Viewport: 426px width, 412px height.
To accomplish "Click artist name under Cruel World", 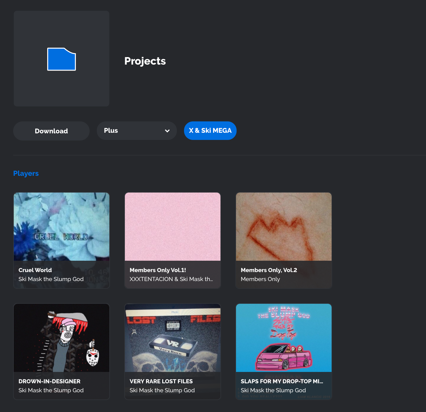I will [x=51, y=279].
